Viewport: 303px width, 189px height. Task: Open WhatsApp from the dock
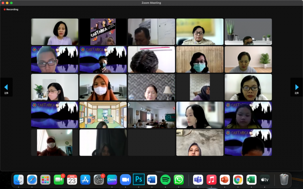179,180
